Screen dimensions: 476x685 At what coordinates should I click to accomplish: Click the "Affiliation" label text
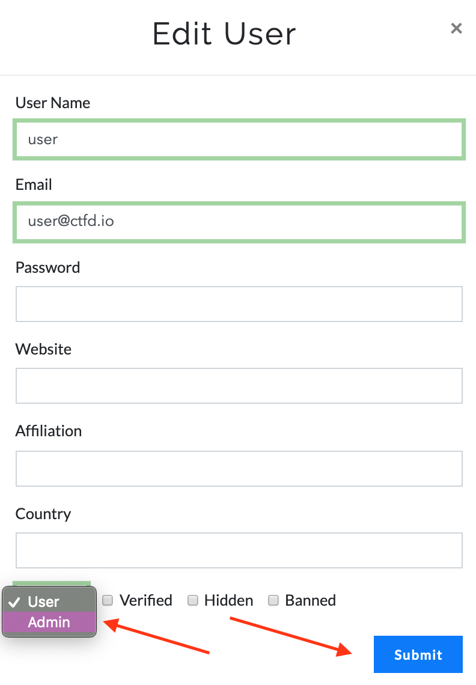coord(49,431)
